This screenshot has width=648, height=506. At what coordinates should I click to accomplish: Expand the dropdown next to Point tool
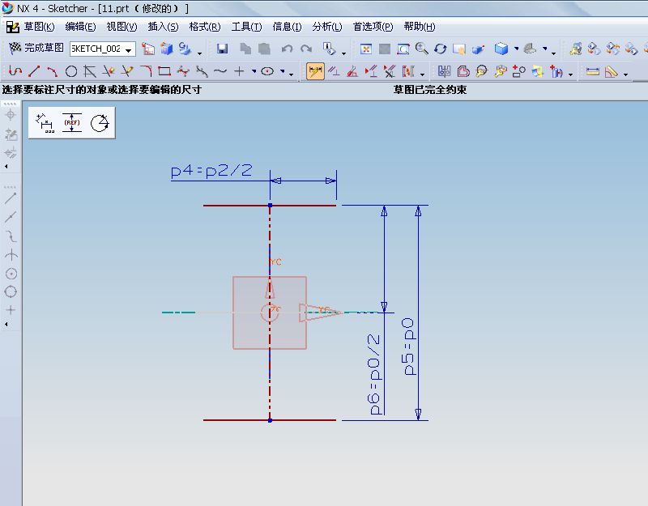(x=254, y=71)
